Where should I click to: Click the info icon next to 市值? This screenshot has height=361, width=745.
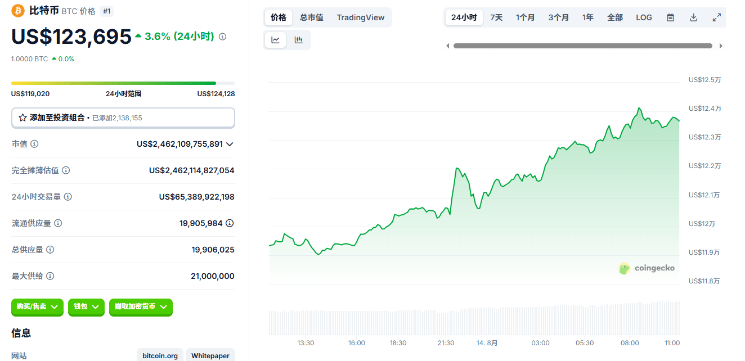[x=34, y=144]
